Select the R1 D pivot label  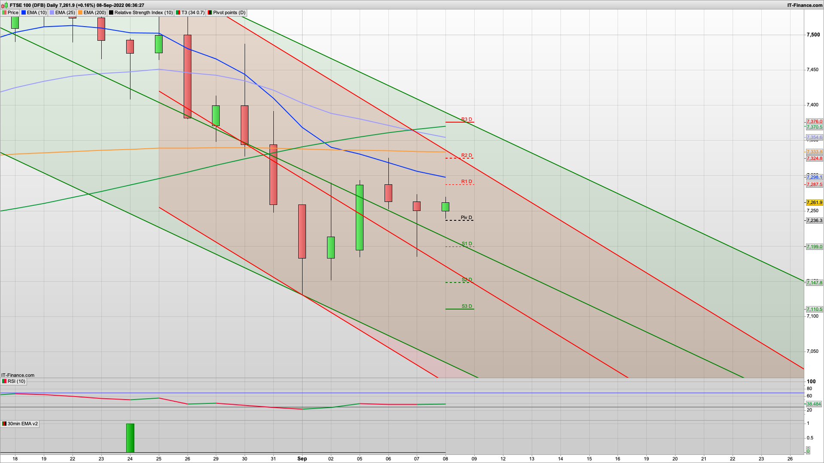467,181
